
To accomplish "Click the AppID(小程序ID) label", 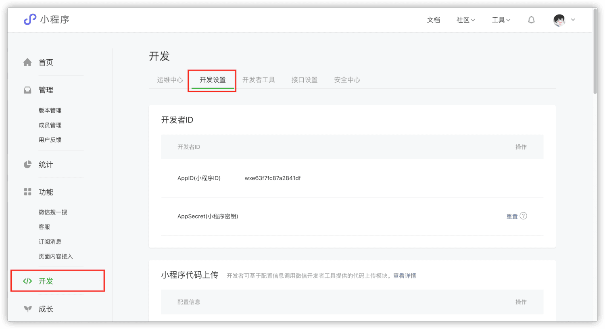I will [x=199, y=178].
